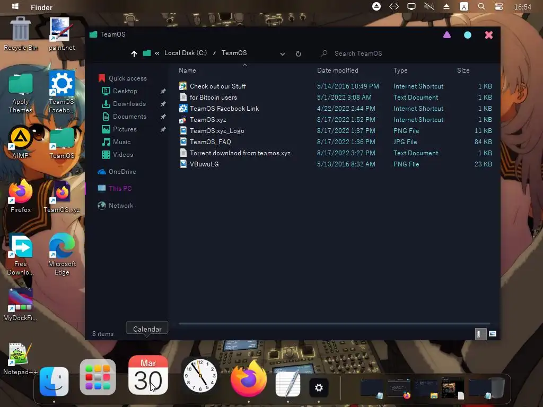Image resolution: width=543 pixels, height=407 pixels.
Task: Sort by Date modified column
Action: [x=338, y=70]
